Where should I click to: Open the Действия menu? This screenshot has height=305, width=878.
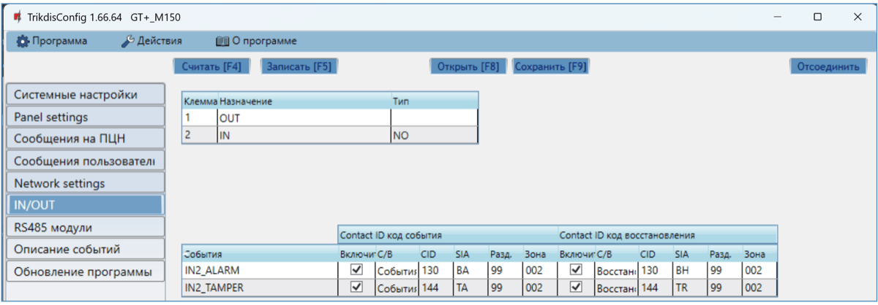point(158,41)
